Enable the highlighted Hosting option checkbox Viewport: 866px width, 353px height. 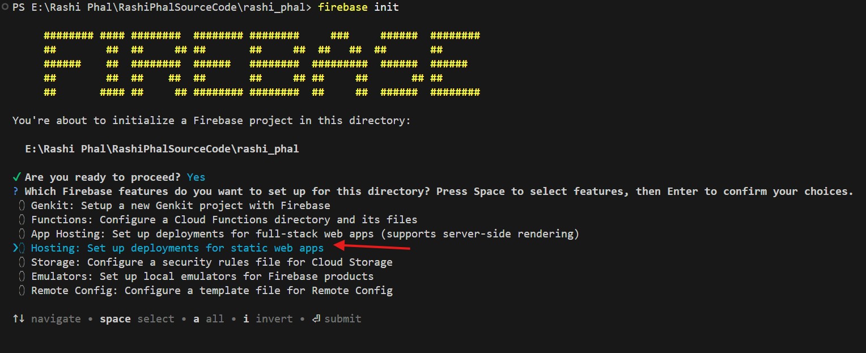[x=22, y=248]
